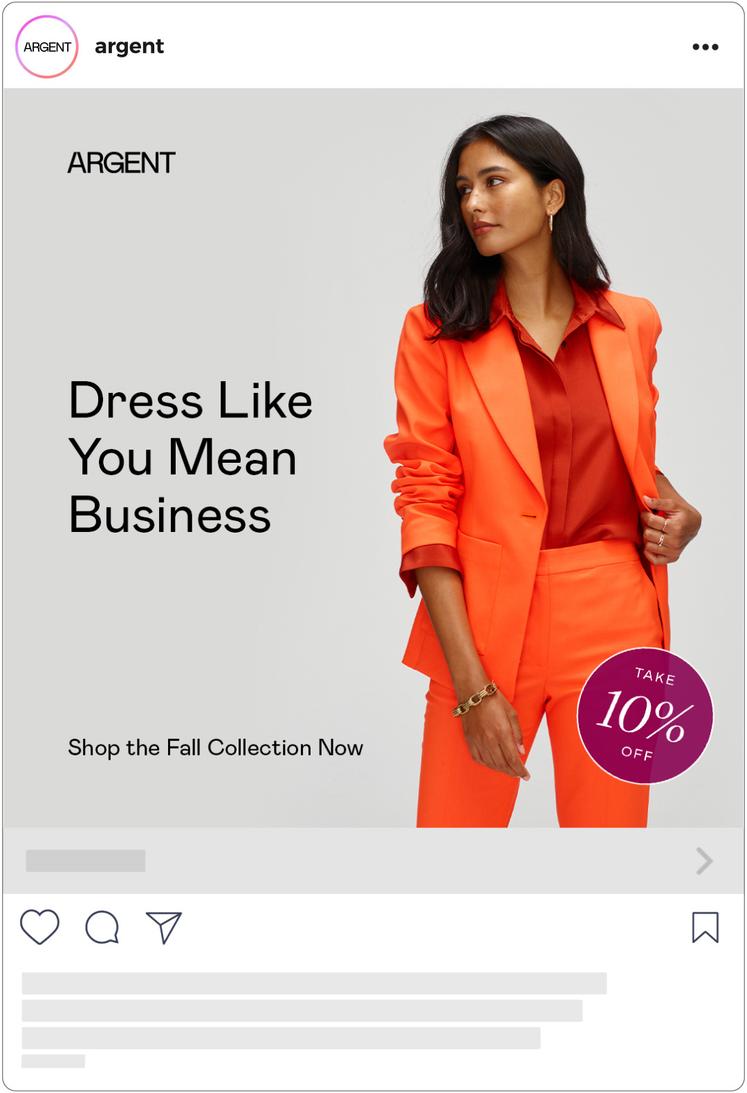
Task: Click "Shop the Fall Collection Now" text
Action: pos(215,748)
